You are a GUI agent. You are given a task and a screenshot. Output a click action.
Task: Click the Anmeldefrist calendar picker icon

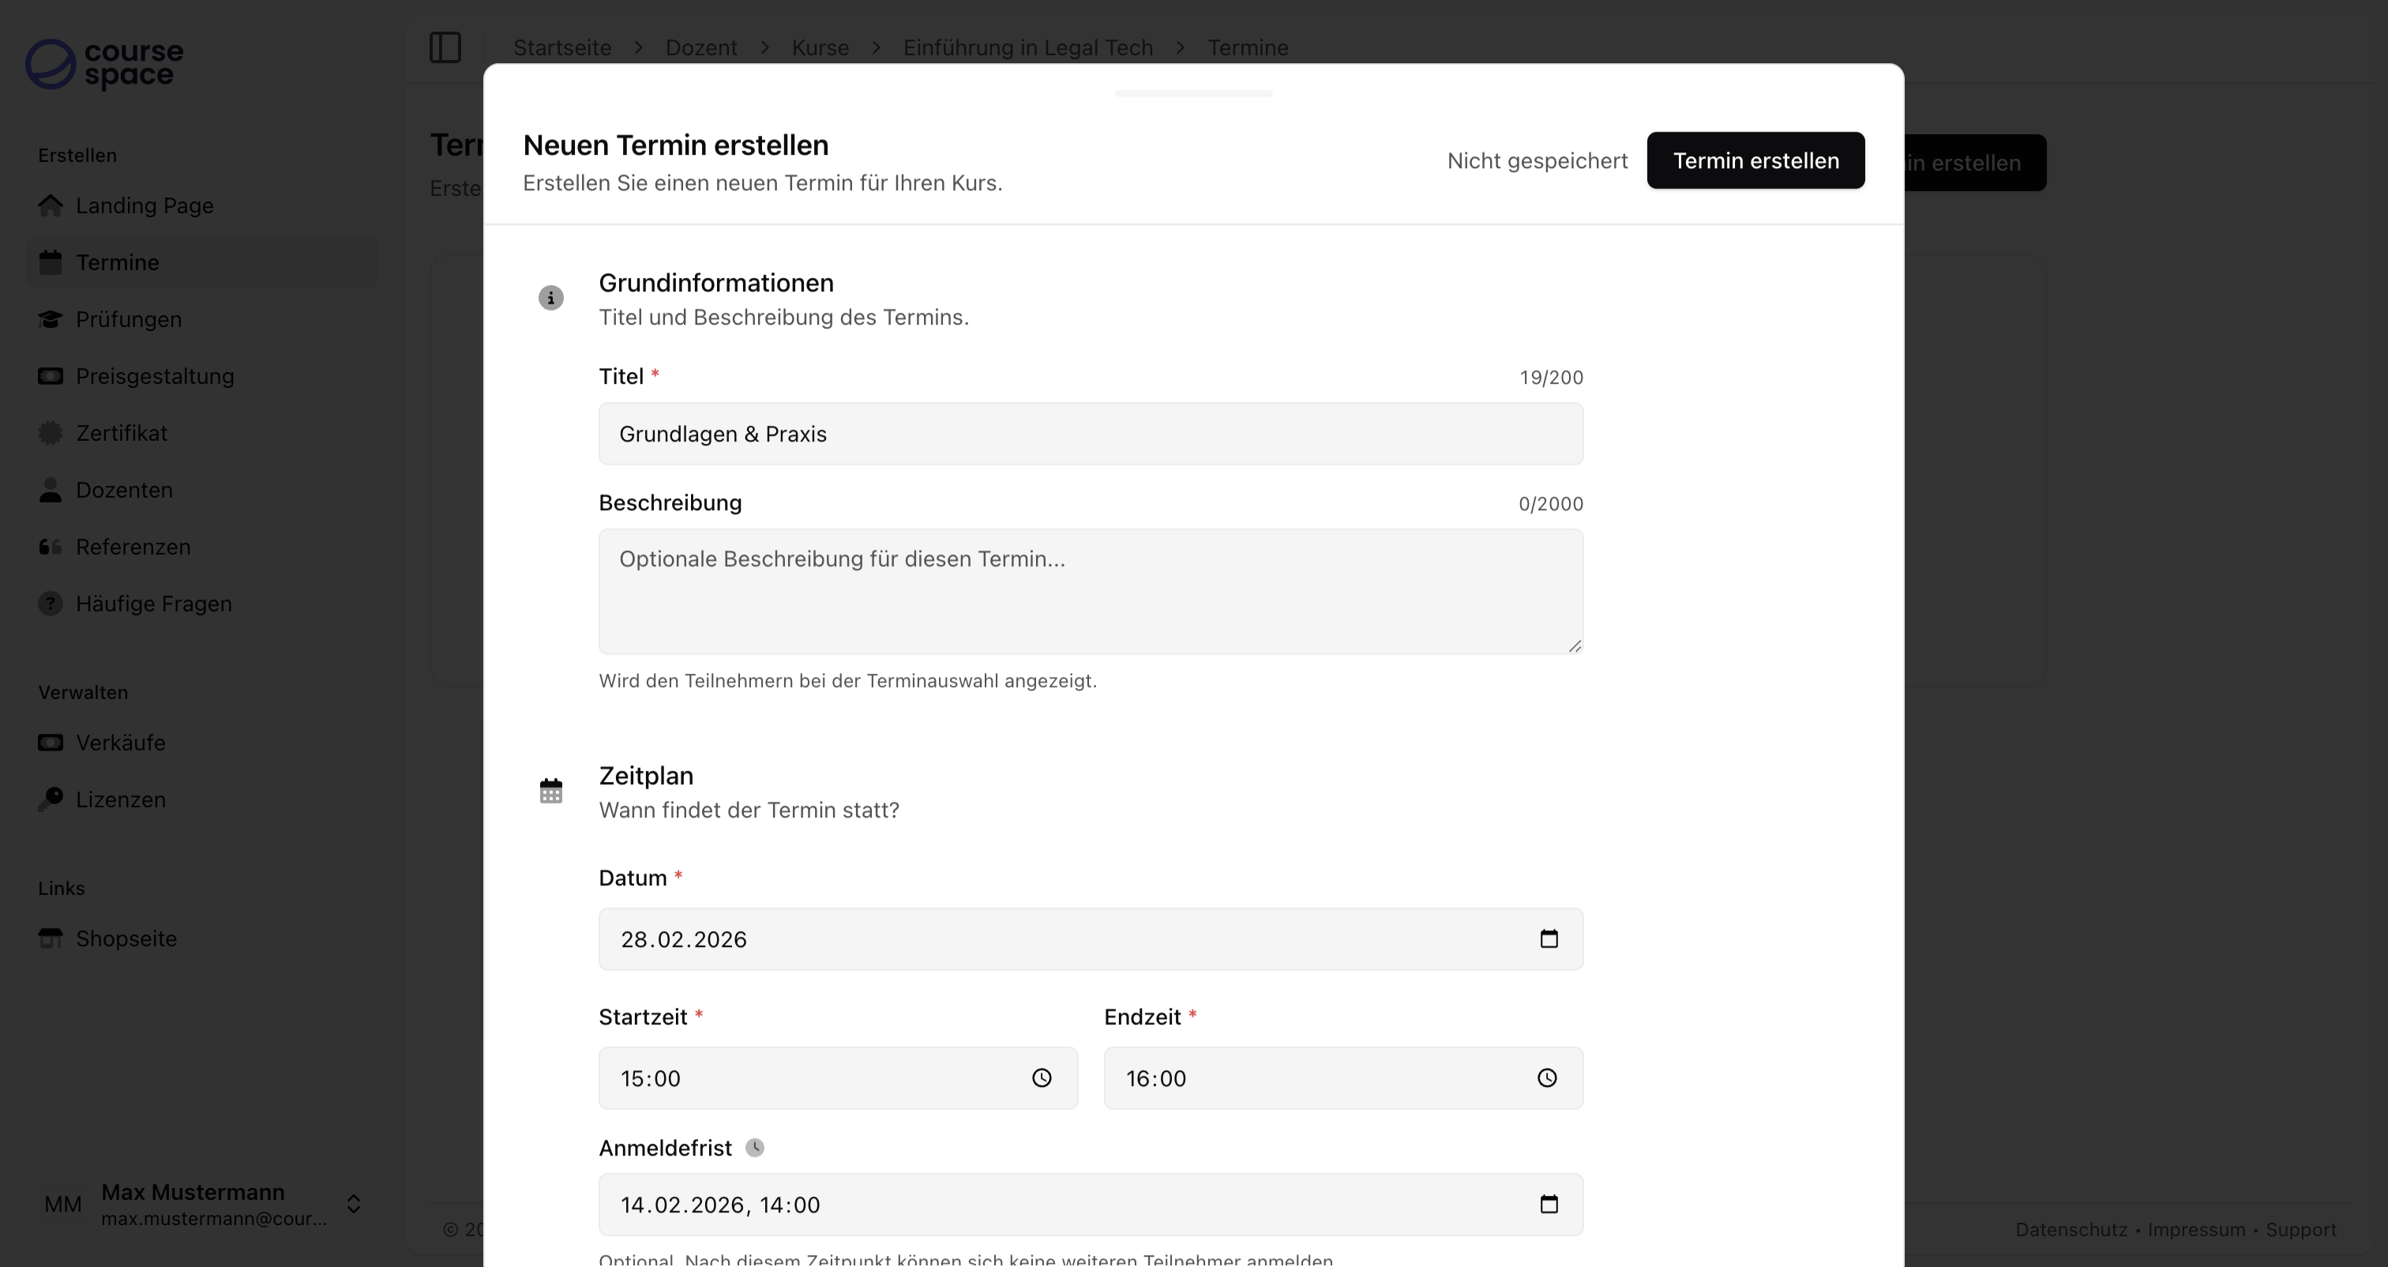coord(1548,1204)
